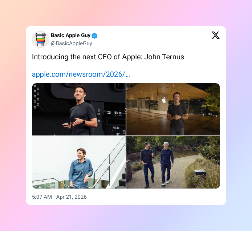Click the stone bench beside the garden path
The image size is (252, 231).
200,173
